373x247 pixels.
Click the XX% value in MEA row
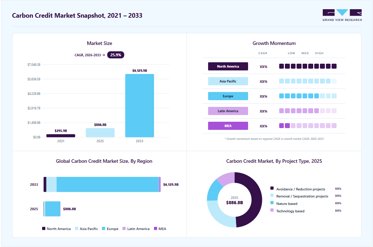(263, 126)
